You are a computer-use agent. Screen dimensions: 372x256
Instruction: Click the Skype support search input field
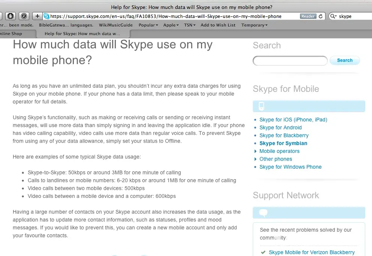tap(290, 60)
